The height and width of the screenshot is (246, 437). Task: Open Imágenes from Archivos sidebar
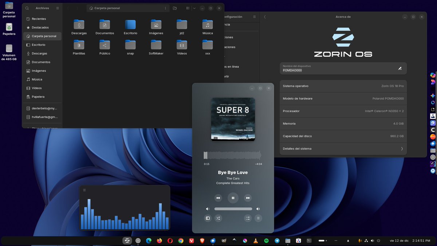(x=42, y=71)
